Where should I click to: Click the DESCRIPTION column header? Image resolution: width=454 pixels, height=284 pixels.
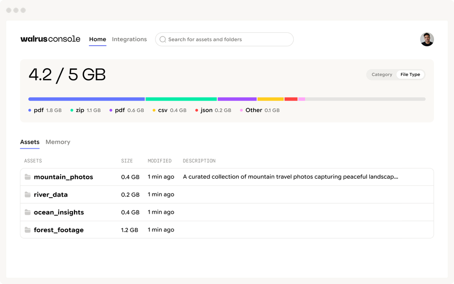199,161
